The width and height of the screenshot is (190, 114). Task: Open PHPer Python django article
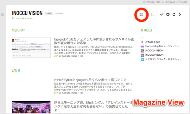[90, 80]
